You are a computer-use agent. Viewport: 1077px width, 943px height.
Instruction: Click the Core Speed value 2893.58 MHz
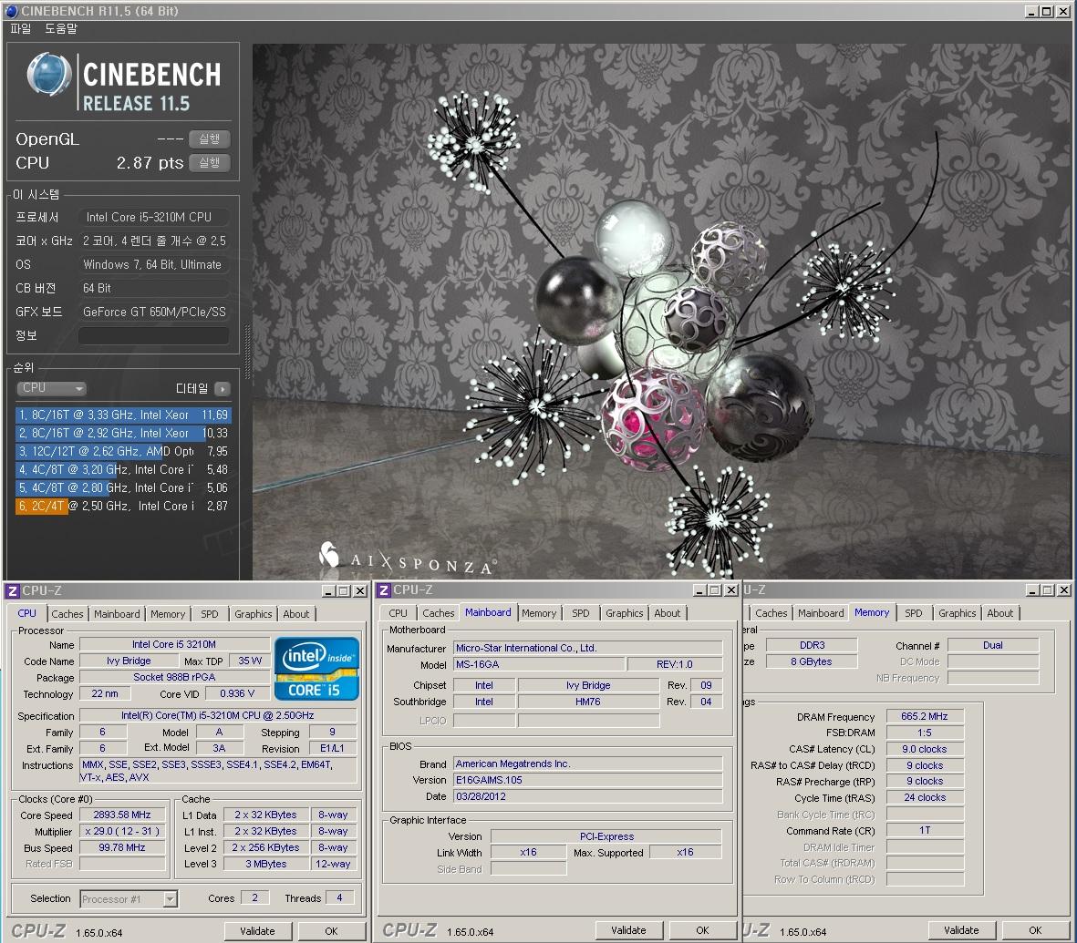(122, 815)
